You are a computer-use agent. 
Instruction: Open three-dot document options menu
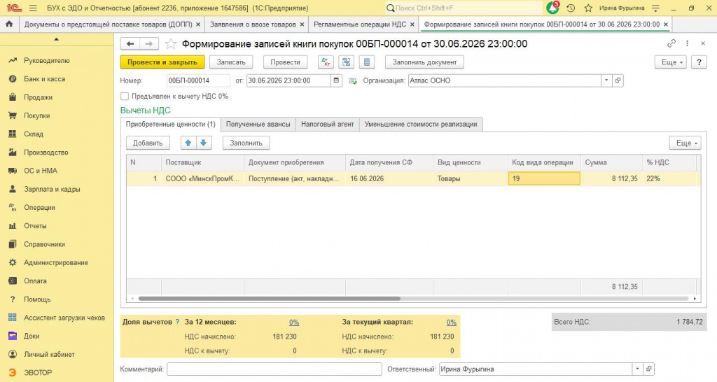(x=687, y=43)
